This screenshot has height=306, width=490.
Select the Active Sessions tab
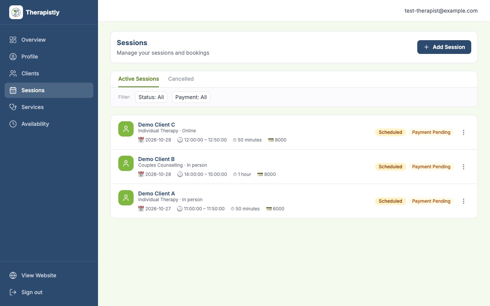(139, 79)
